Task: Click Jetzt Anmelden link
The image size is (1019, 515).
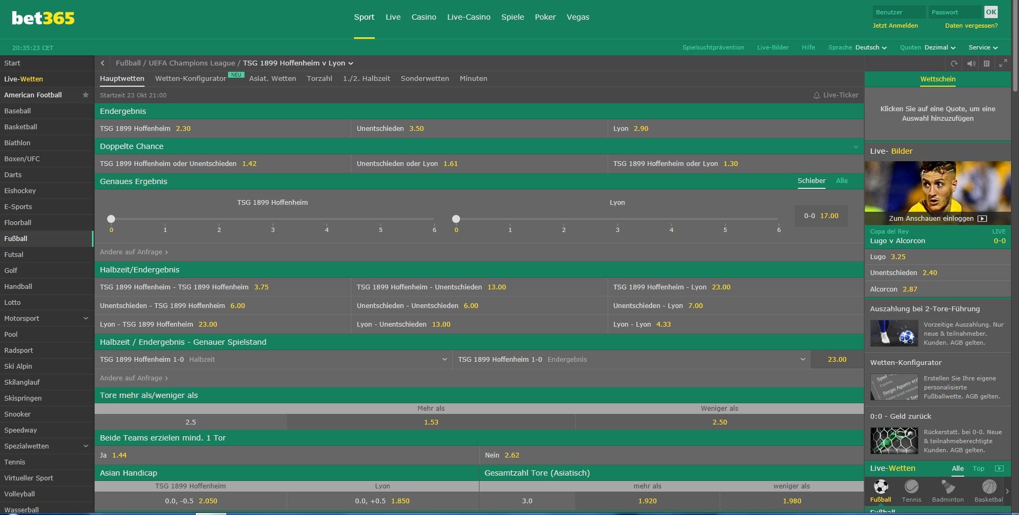Action: [x=895, y=26]
